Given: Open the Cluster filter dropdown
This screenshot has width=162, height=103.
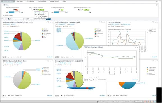Looking at the screenshot, I should [x=18, y=19].
